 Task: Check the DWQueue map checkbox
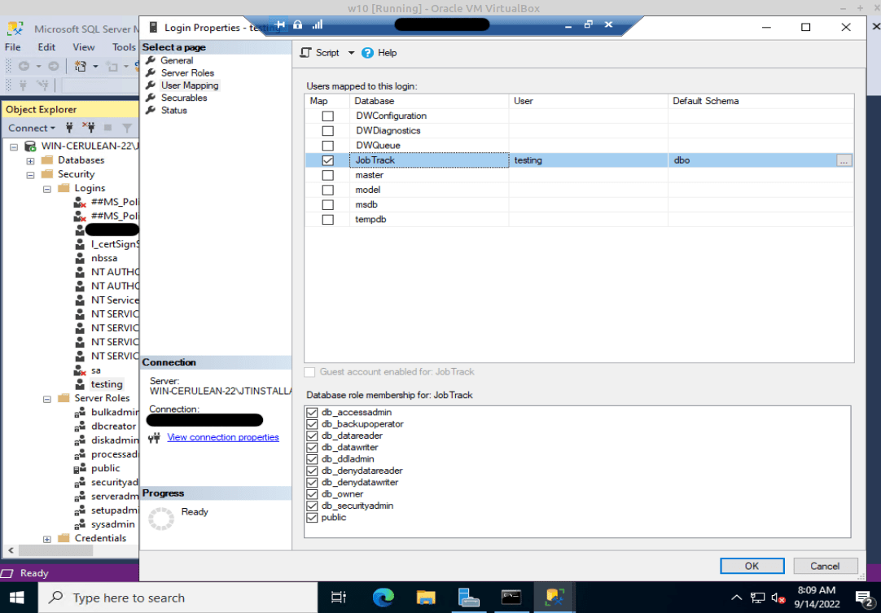[327, 146]
